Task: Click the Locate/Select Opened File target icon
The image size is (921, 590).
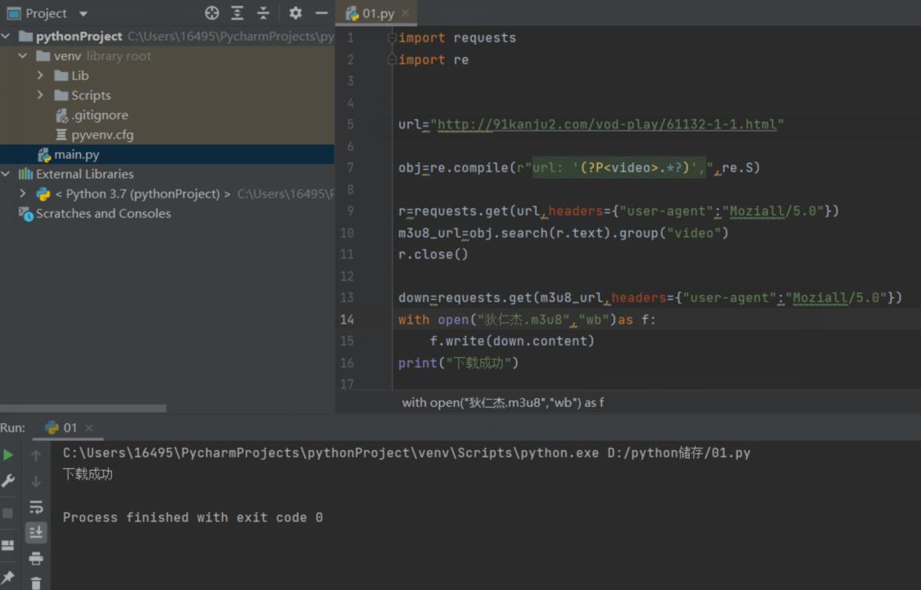Action: pyautogui.click(x=212, y=13)
